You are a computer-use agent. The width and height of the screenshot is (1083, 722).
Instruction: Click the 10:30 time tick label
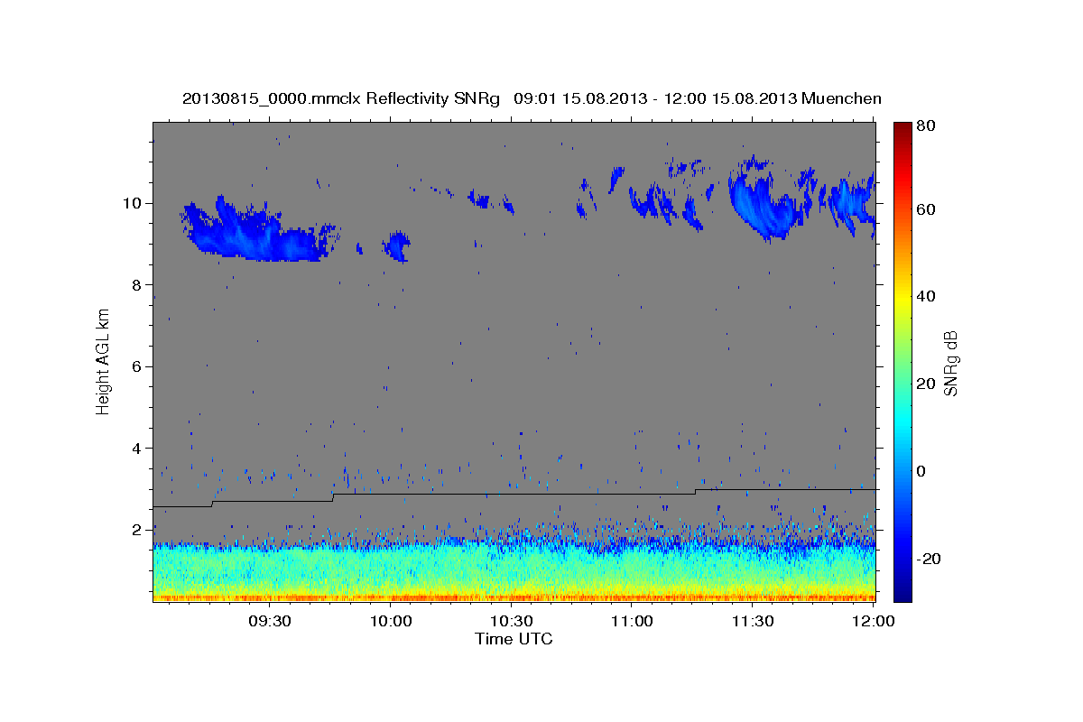point(512,622)
